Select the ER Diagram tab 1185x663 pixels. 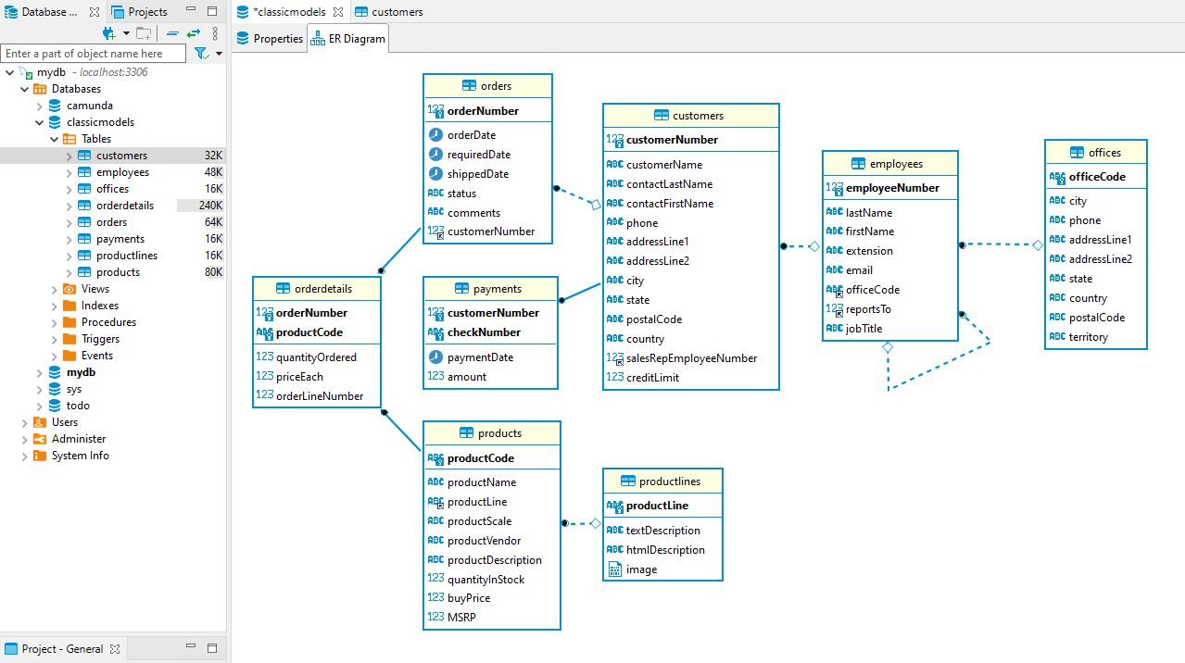tap(347, 39)
